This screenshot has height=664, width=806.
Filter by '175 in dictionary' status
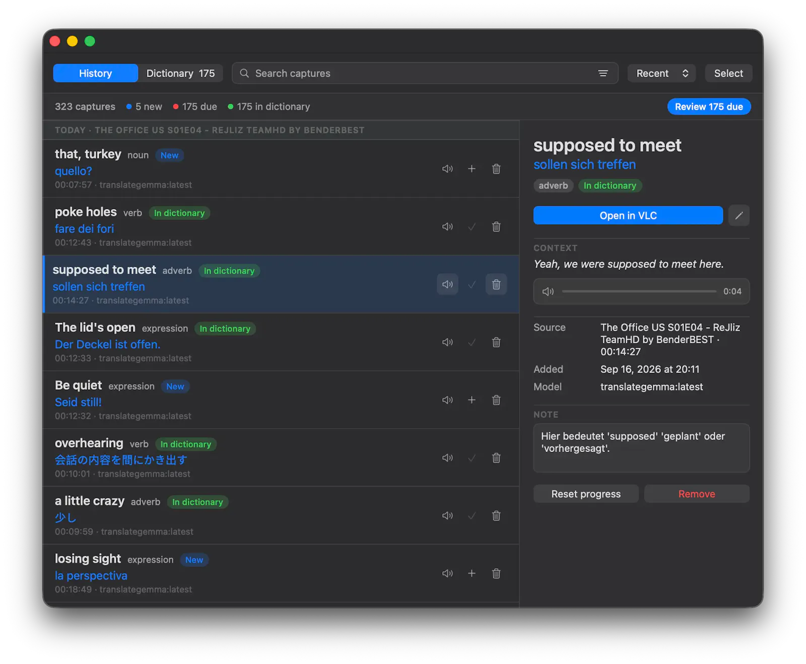(x=268, y=107)
